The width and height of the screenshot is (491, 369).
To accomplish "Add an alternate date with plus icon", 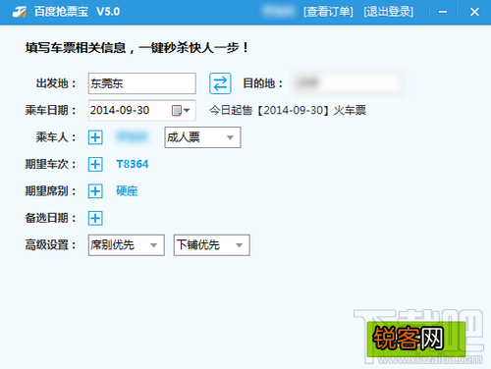I will click(x=95, y=218).
